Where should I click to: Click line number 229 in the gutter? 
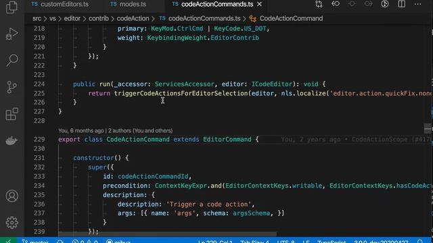click(x=39, y=140)
